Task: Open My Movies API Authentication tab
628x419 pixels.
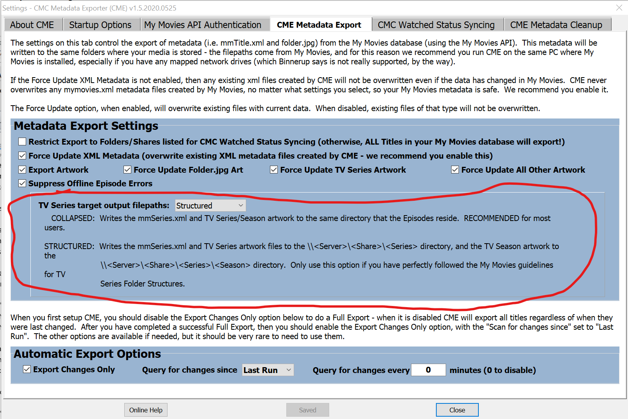Action: pyautogui.click(x=203, y=25)
